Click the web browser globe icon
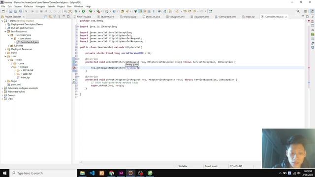The height and width of the screenshot is (177, 315). (x=159, y=11)
